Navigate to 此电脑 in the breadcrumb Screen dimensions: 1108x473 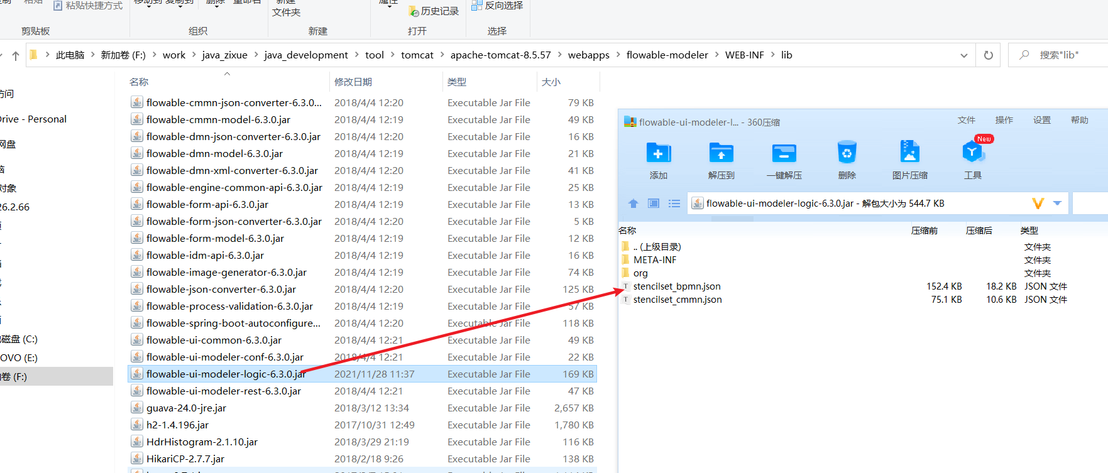[x=70, y=55]
